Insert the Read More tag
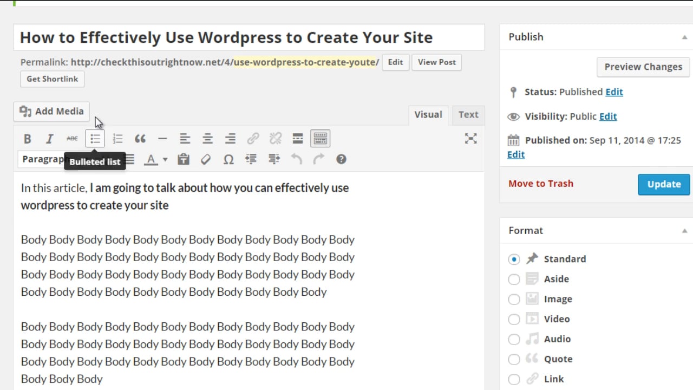This screenshot has height=390, width=693. [x=298, y=138]
